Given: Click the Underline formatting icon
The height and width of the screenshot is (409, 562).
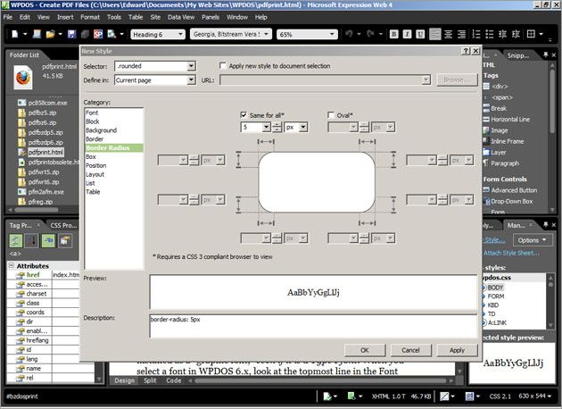Looking at the screenshot, I should [420, 34].
